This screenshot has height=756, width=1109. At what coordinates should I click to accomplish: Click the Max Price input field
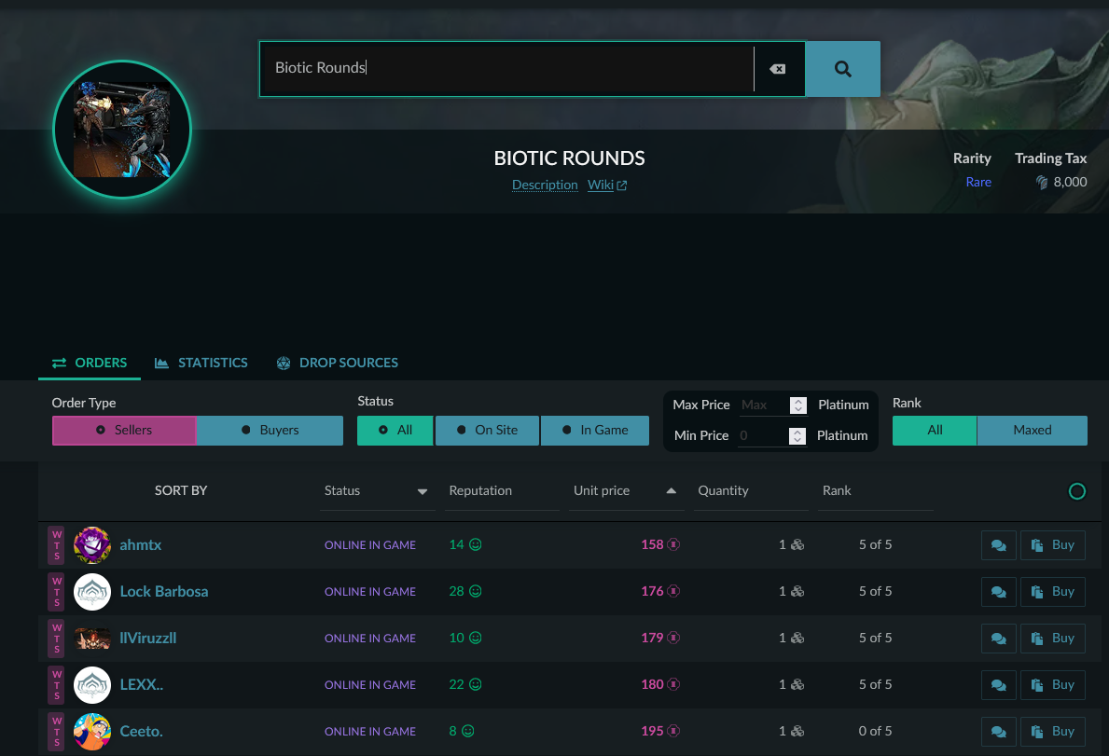pyautogui.click(x=763, y=405)
